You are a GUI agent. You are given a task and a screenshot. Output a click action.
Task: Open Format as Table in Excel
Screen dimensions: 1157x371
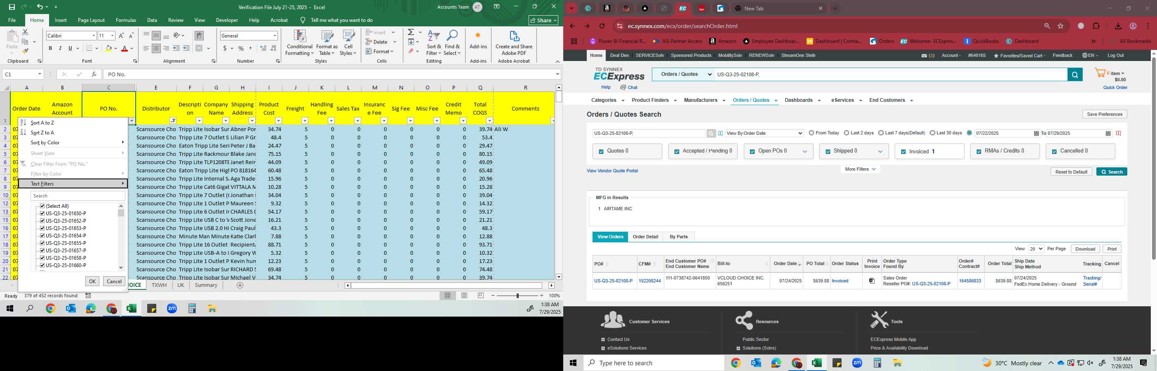[327, 43]
